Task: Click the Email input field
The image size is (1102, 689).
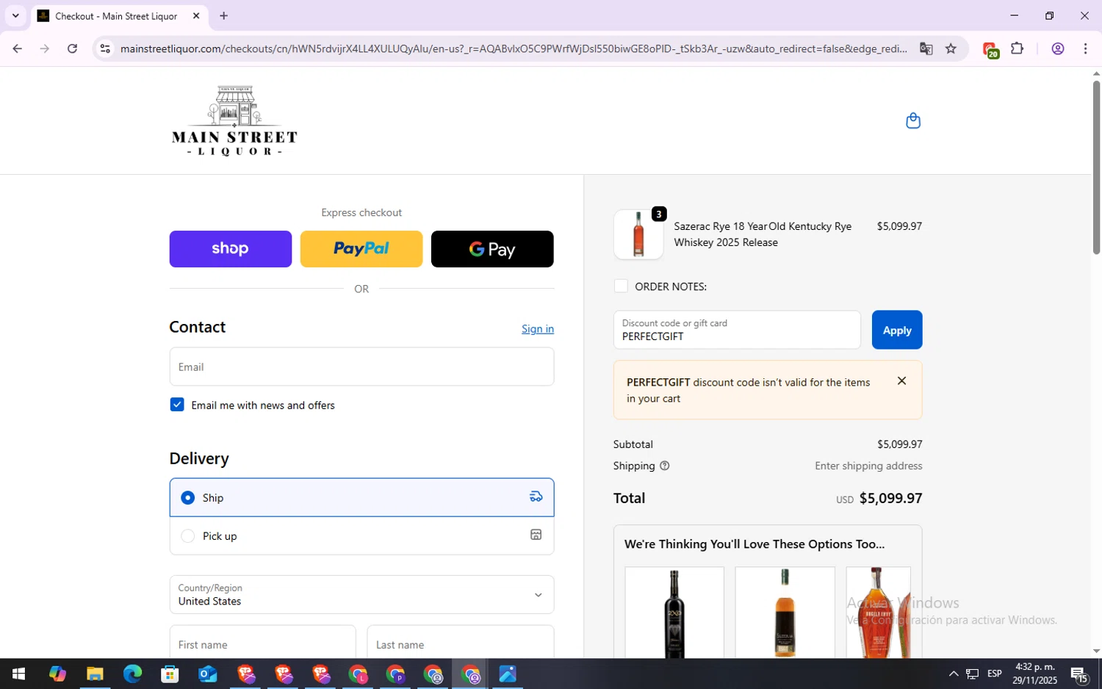Action: (361, 367)
